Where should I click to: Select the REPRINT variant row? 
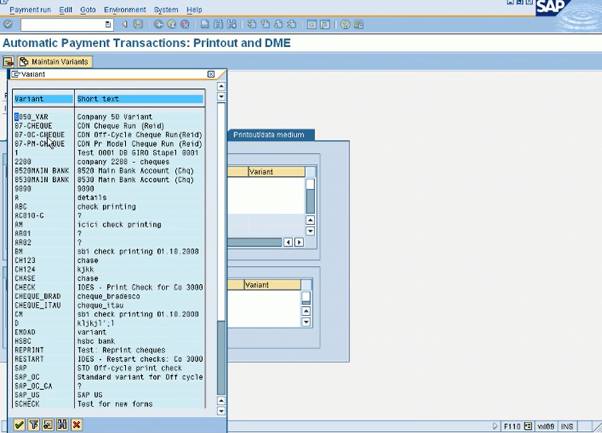[x=108, y=350]
